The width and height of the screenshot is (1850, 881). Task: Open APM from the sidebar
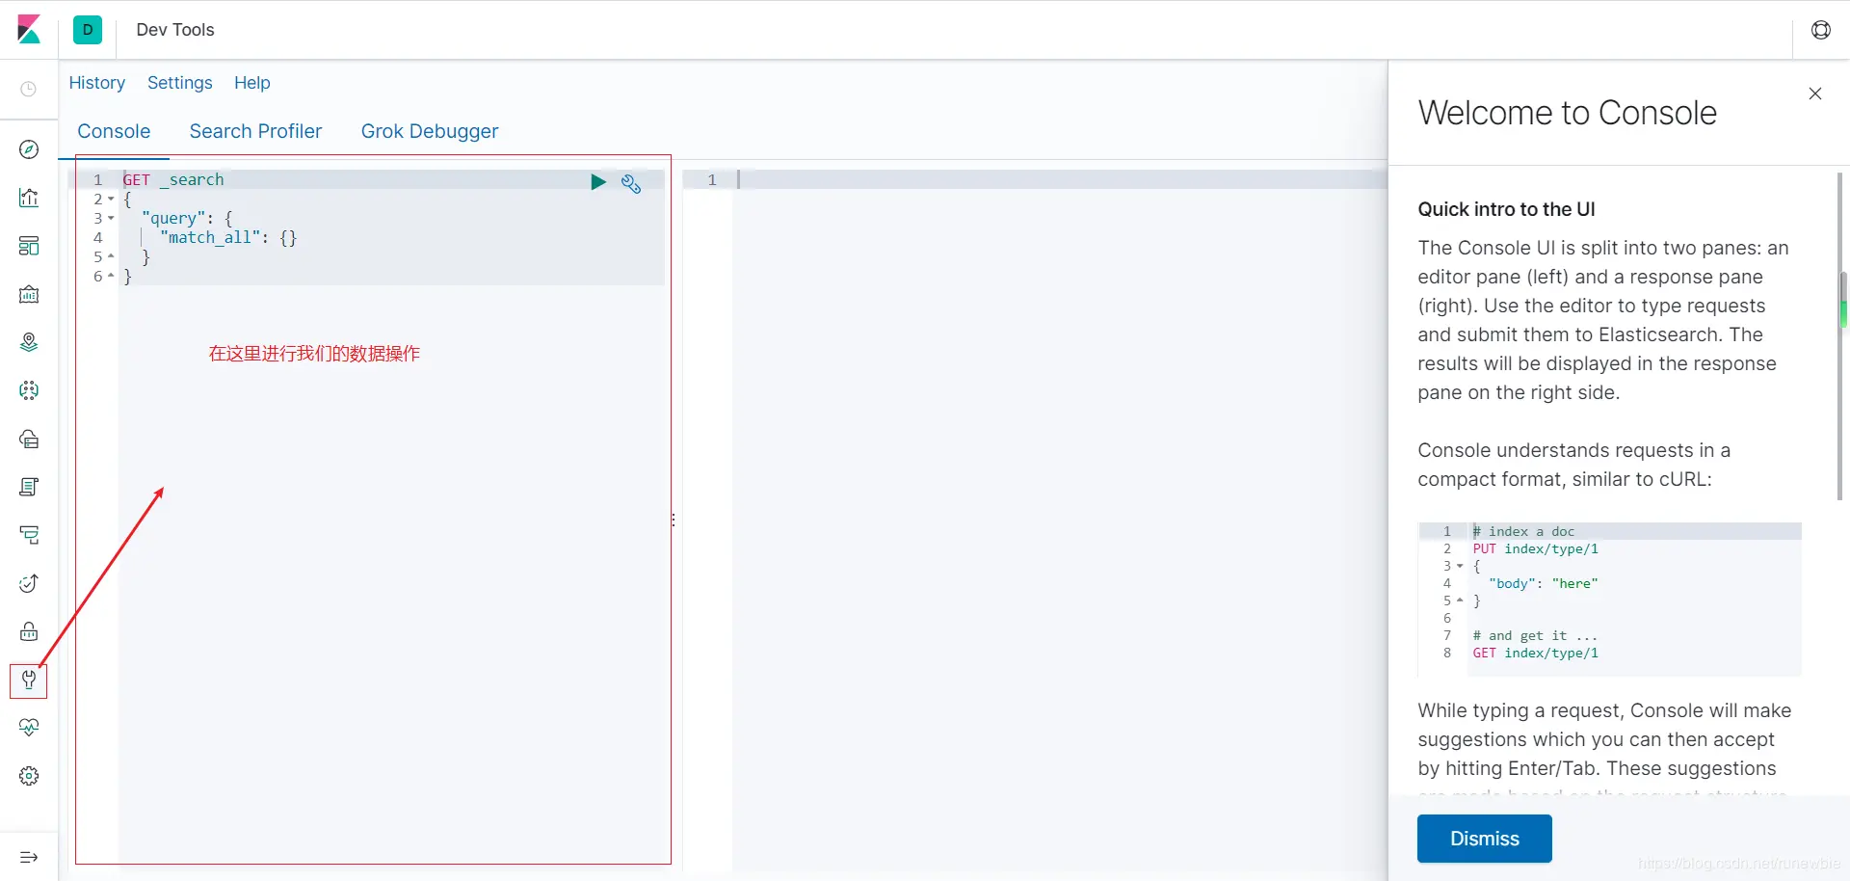point(29,535)
